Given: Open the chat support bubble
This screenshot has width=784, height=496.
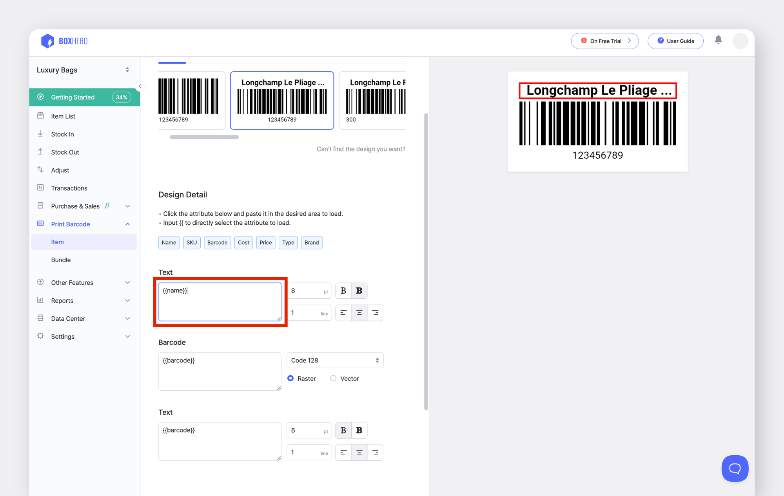Looking at the screenshot, I should pos(735,468).
